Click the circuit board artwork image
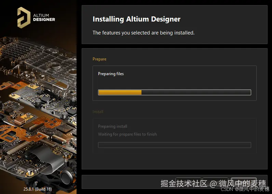Viewport: 272px width, 194px height. pyautogui.click(x=38, y=108)
